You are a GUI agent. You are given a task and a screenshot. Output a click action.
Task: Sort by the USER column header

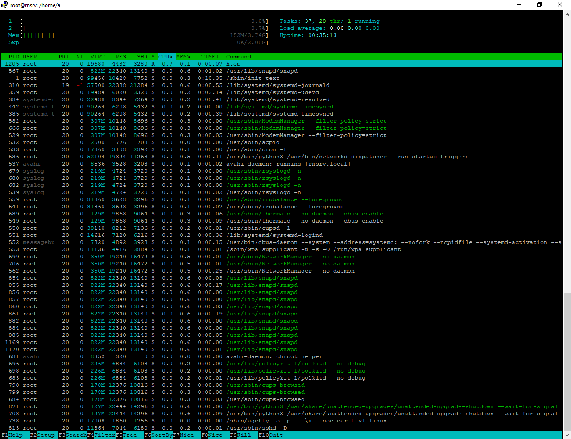30,57
